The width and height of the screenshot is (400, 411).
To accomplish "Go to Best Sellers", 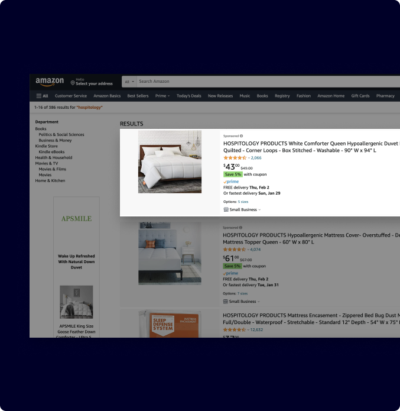I will click(138, 96).
